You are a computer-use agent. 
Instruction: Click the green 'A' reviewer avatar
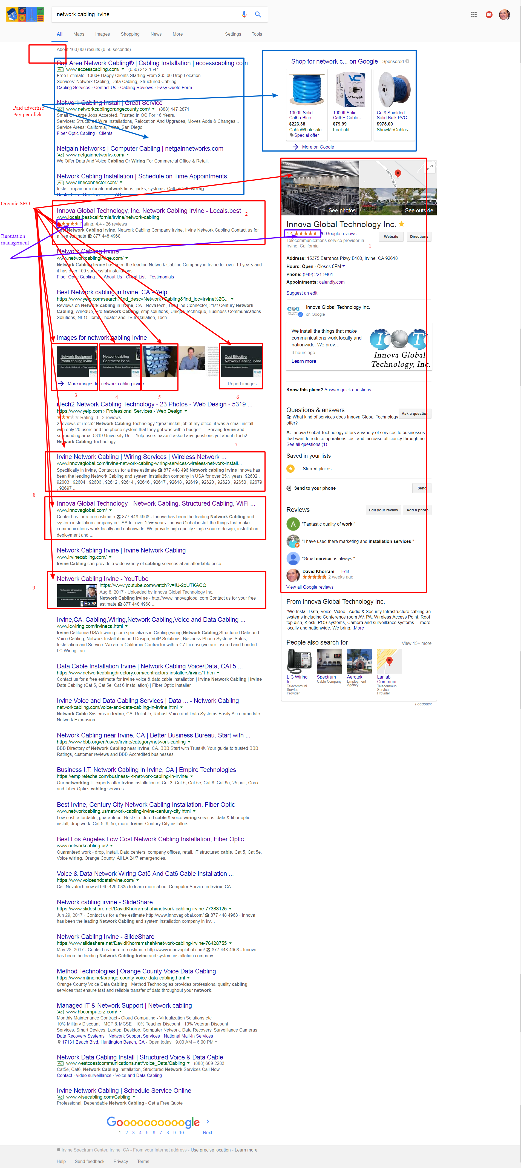point(293,524)
